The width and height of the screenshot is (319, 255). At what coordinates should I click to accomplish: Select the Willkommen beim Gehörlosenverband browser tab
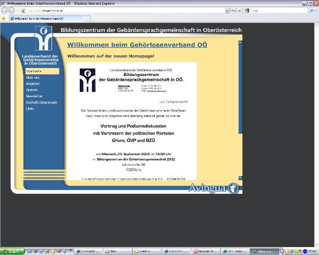[x=35, y=18]
